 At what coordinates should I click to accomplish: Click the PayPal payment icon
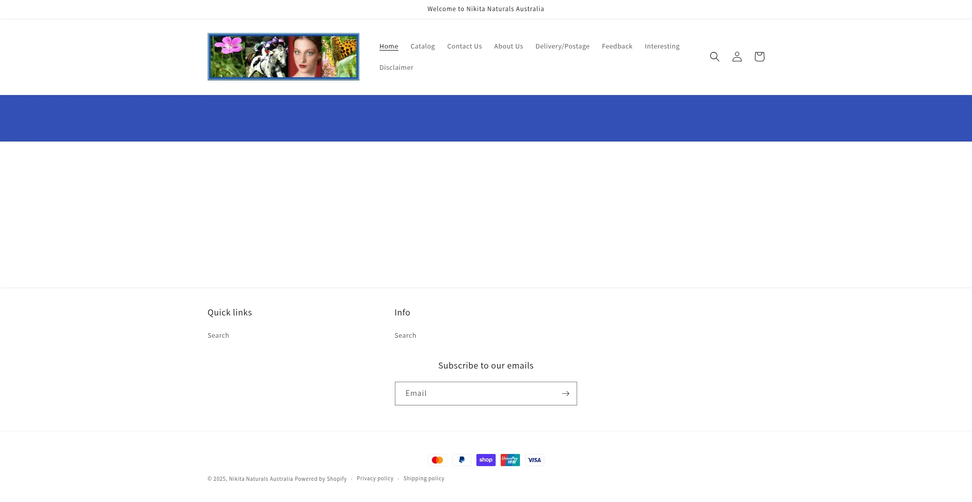click(462, 460)
